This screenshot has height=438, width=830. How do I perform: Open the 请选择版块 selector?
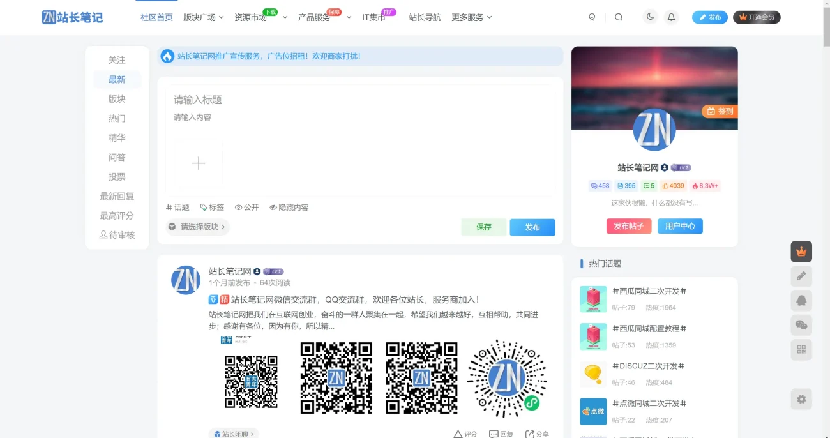pyautogui.click(x=197, y=227)
